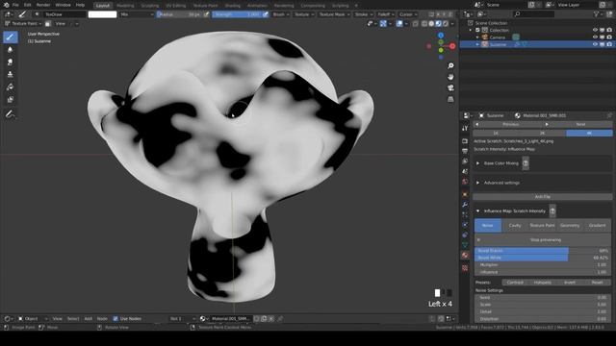The height and width of the screenshot is (346, 616).
Task: Open the Object Constraints tab icon
Action: click(465, 235)
